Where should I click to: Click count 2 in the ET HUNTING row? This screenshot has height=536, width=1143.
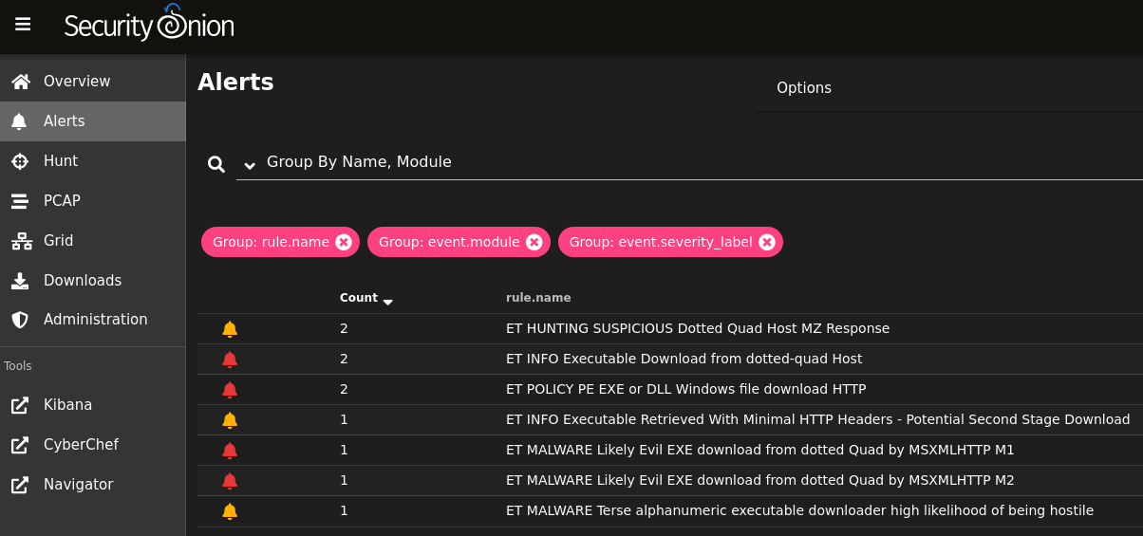[x=344, y=328]
